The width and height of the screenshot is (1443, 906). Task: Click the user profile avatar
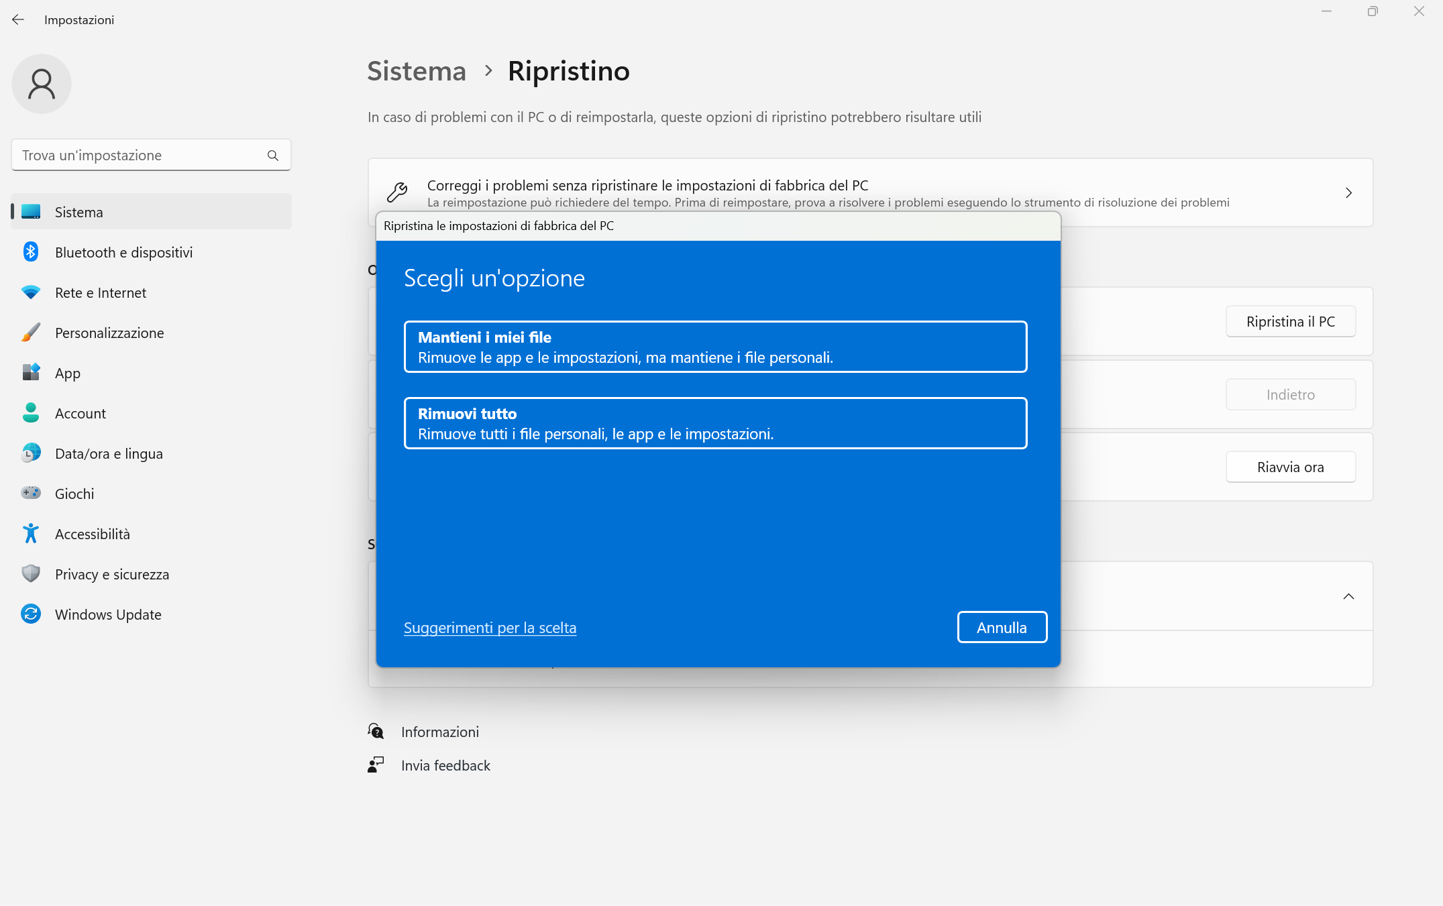41,84
